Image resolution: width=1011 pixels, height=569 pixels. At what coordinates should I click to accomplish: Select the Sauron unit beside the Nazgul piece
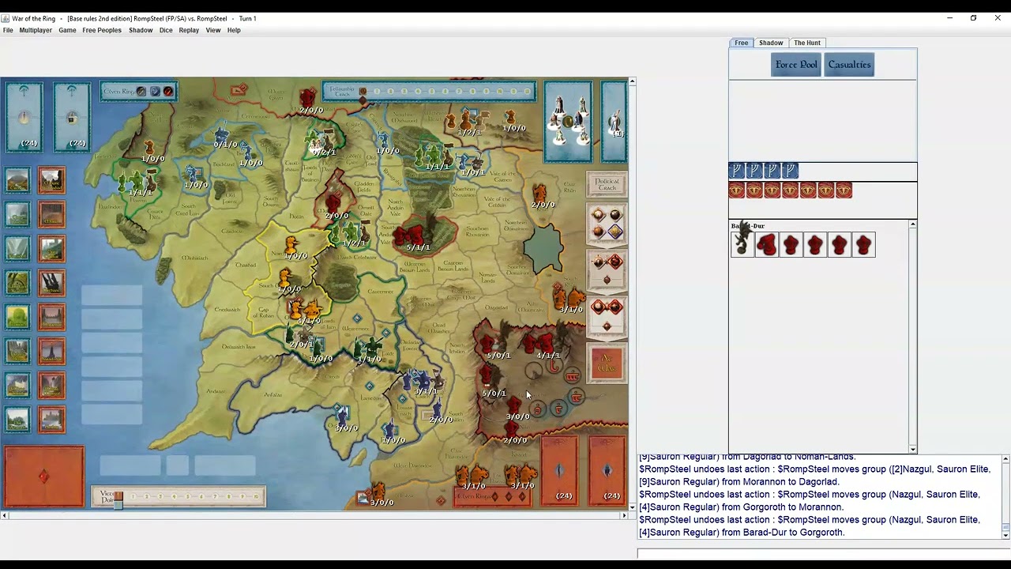[766, 244]
